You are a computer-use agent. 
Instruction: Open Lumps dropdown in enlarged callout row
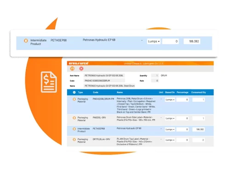point(154,41)
